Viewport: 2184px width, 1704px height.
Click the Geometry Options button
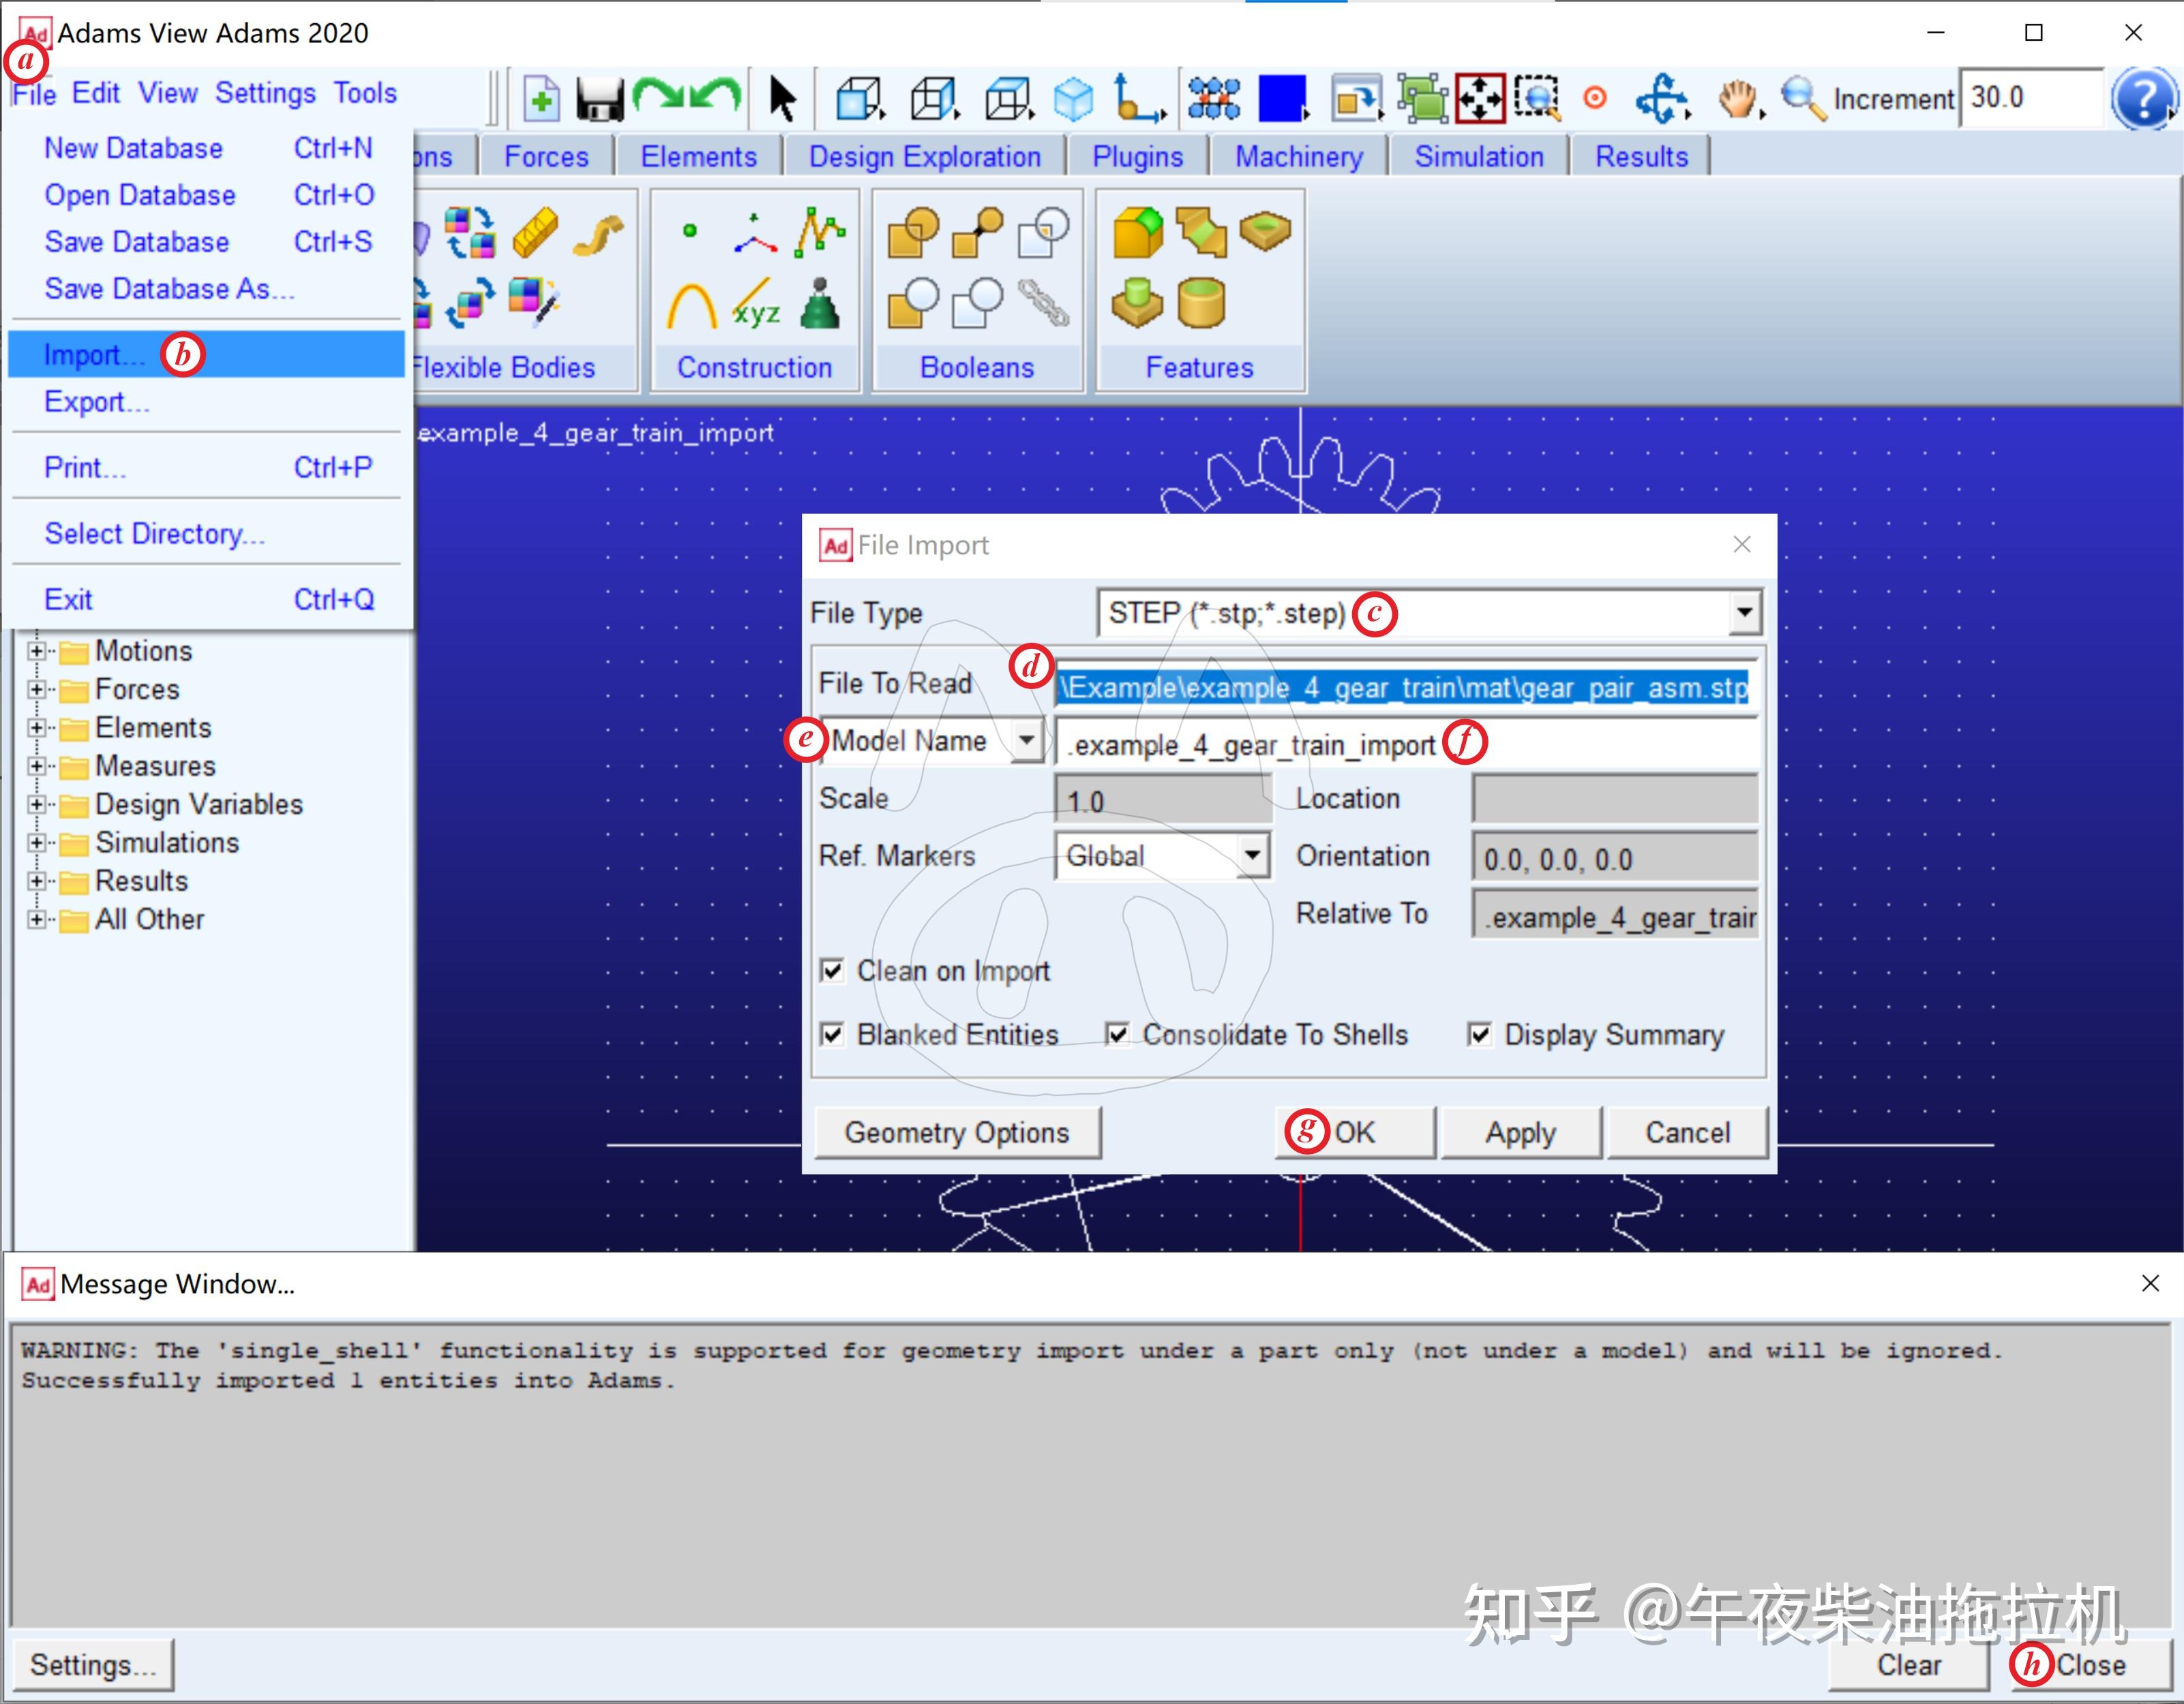[957, 1132]
